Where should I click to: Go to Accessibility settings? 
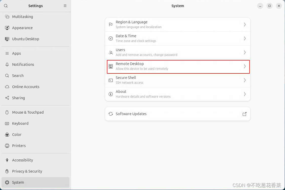35,160
